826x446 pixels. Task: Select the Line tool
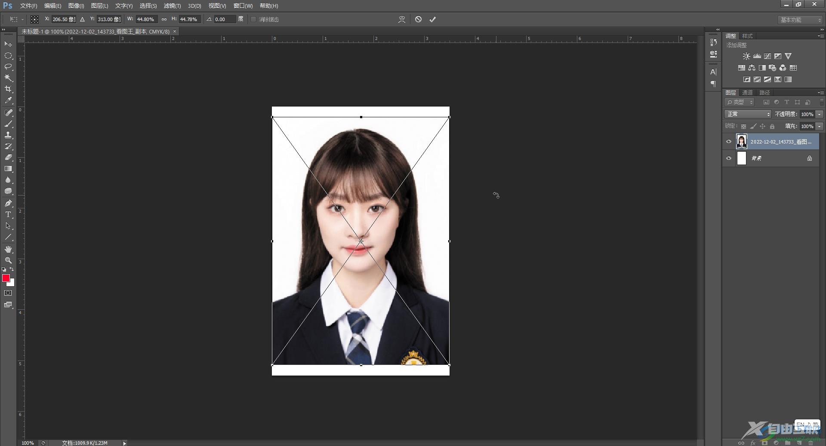click(x=8, y=237)
